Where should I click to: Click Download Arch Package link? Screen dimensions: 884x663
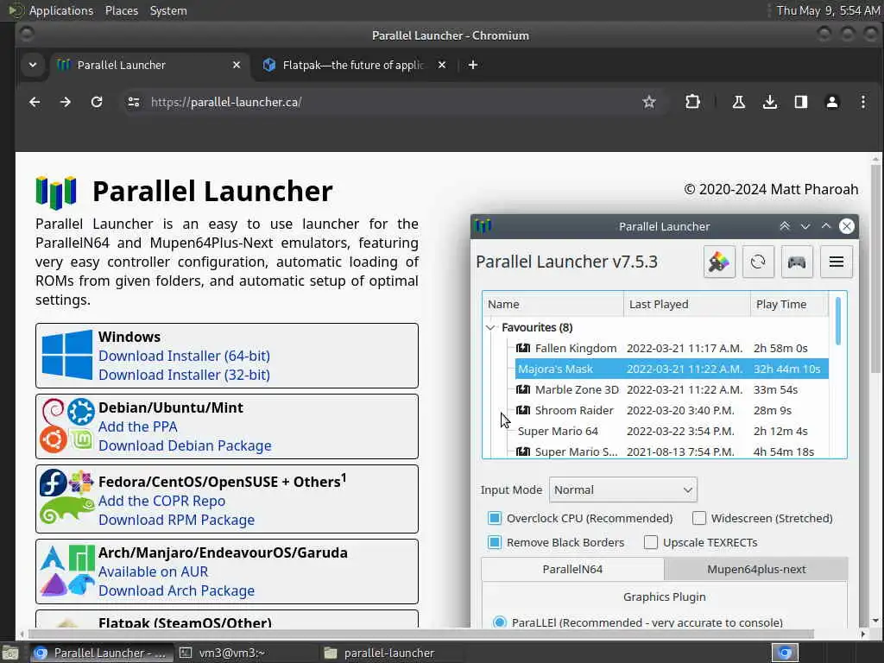point(176,590)
